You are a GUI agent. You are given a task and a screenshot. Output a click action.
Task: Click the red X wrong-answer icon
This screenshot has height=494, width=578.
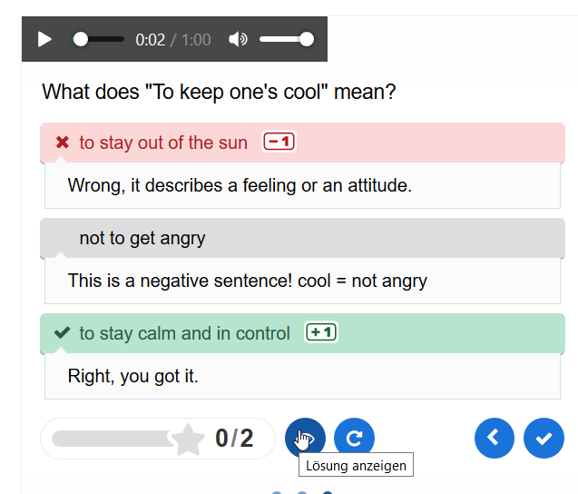click(x=63, y=143)
